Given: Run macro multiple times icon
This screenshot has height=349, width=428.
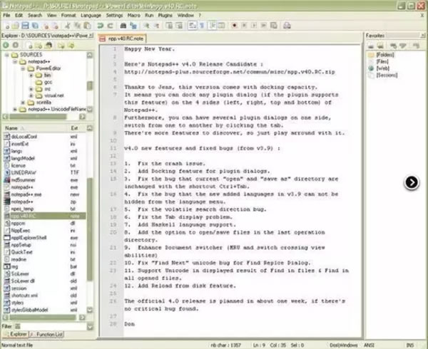Looking at the screenshot, I should coord(263,26).
